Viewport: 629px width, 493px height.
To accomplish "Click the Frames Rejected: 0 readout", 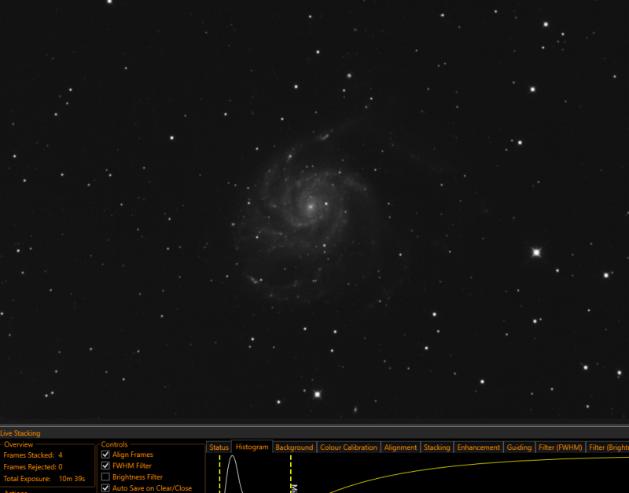I will 33,467.
